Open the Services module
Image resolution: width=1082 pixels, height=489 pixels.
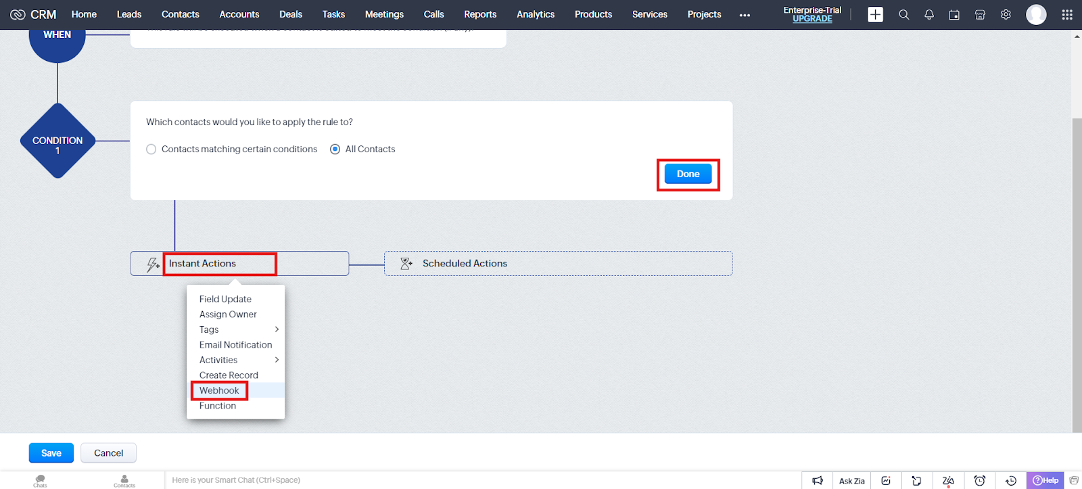(x=650, y=14)
